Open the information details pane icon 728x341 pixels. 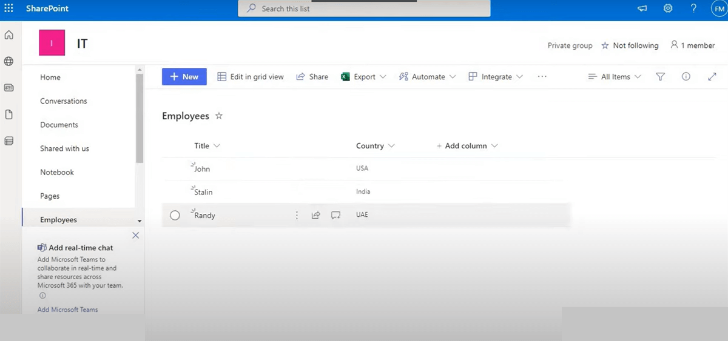click(686, 77)
